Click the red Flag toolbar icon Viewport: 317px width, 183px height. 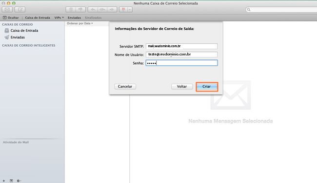click(x=123, y=9)
